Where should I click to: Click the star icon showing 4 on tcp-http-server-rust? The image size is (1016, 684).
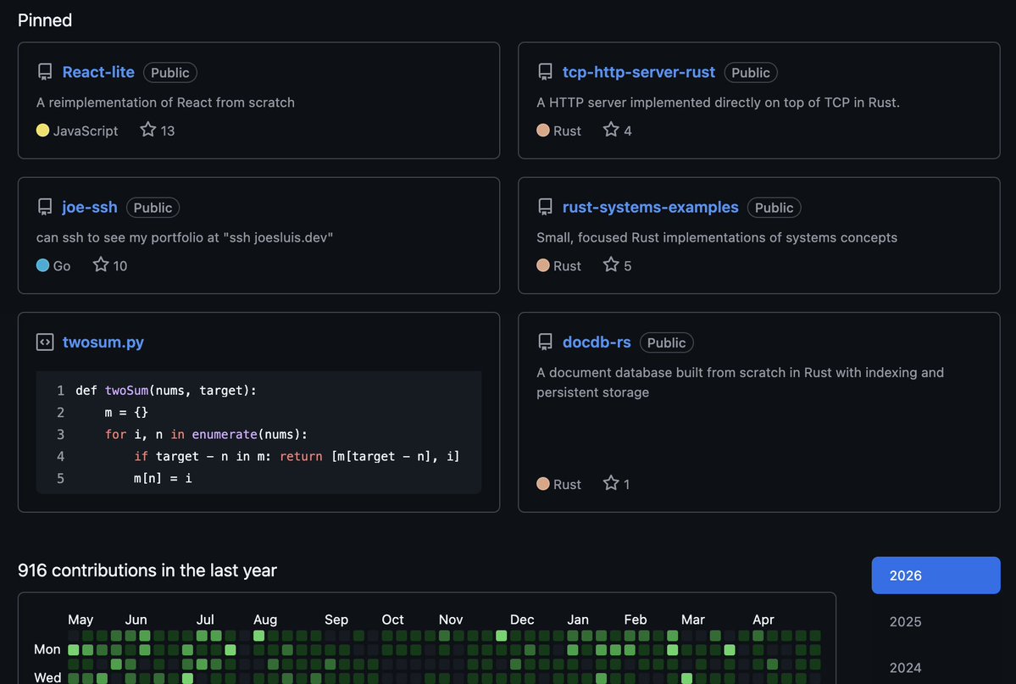[611, 130]
